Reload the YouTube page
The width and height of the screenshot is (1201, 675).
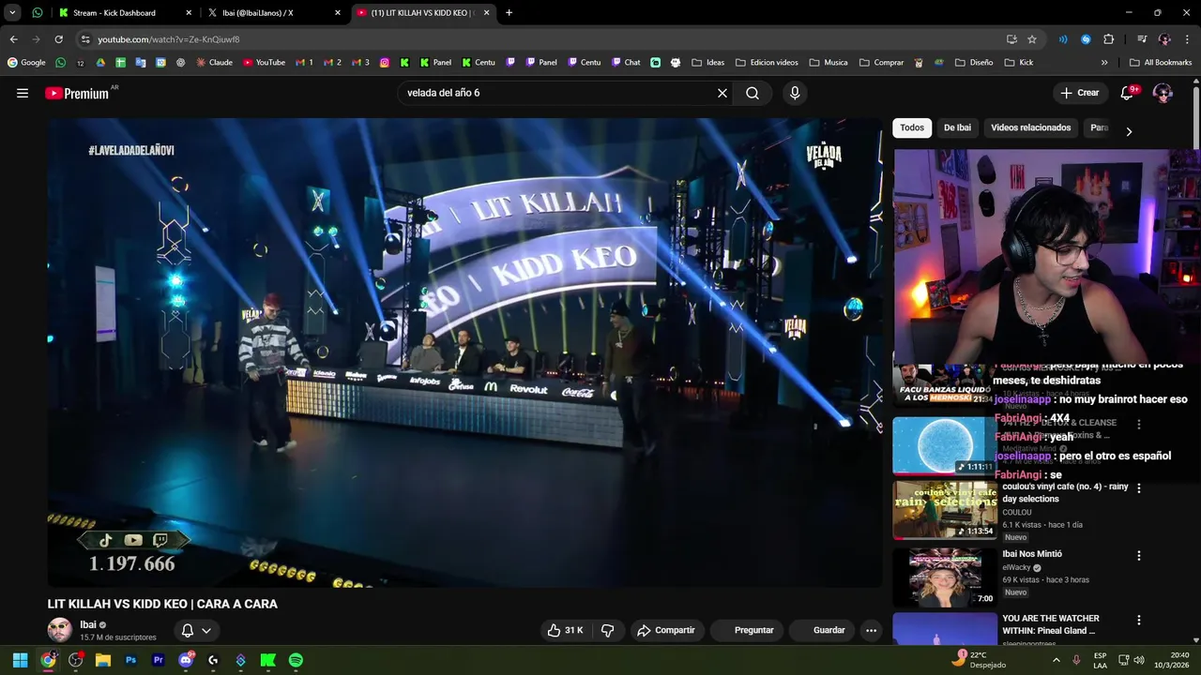pos(58,39)
